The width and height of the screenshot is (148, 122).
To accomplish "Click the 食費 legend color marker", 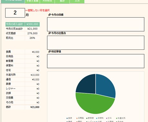I will pyautogui.click(x=67, y=118).
